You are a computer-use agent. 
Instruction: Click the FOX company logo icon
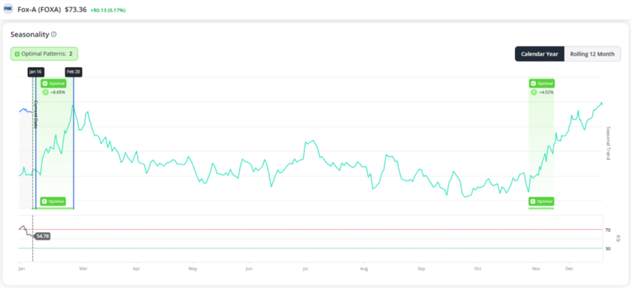pyautogui.click(x=8, y=9)
